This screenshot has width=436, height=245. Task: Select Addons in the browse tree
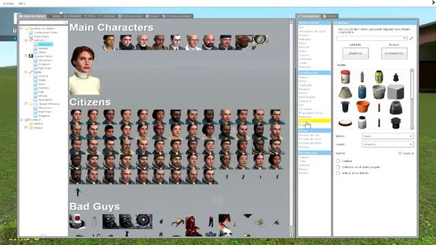[x=38, y=124]
